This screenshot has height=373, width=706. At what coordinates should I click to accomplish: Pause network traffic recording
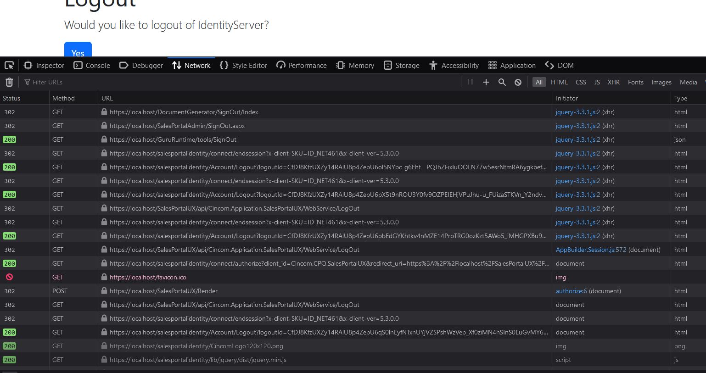(x=470, y=82)
